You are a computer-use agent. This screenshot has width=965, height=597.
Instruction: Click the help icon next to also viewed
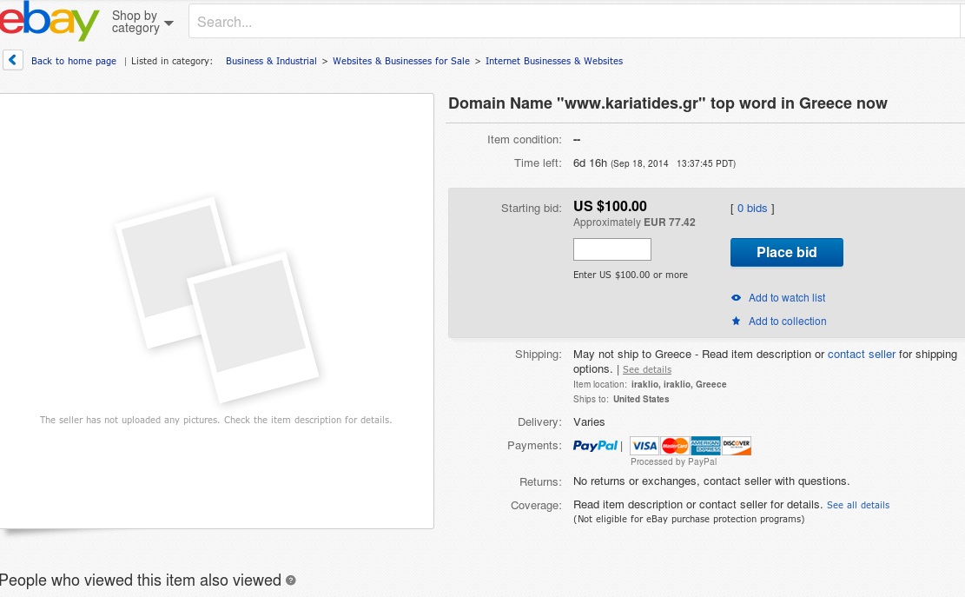[x=290, y=580]
